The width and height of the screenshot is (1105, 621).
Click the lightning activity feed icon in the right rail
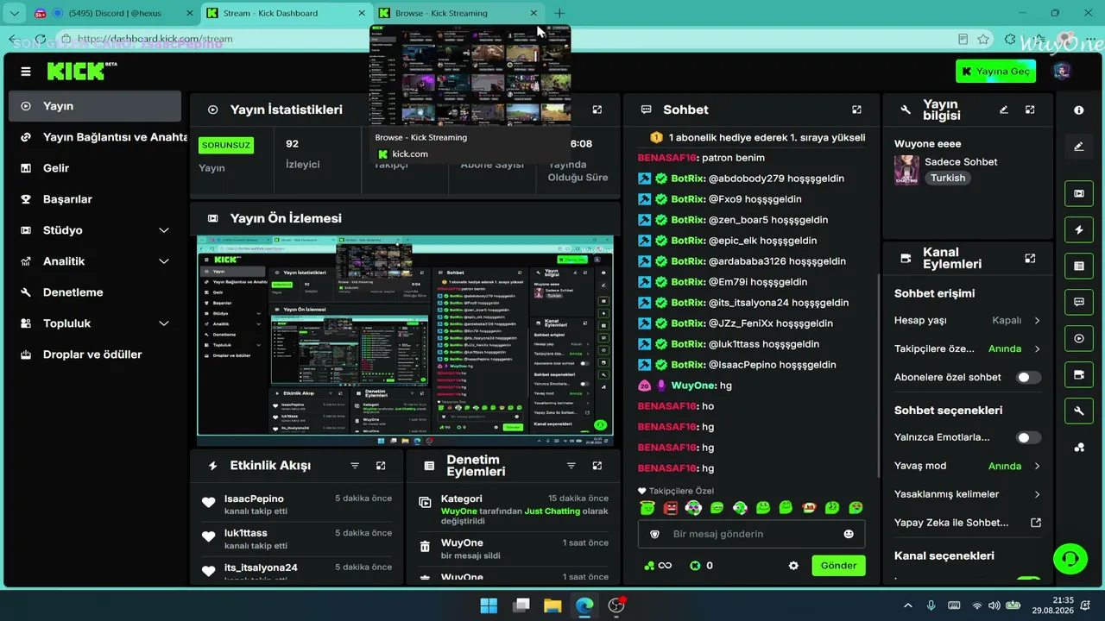point(1078,230)
